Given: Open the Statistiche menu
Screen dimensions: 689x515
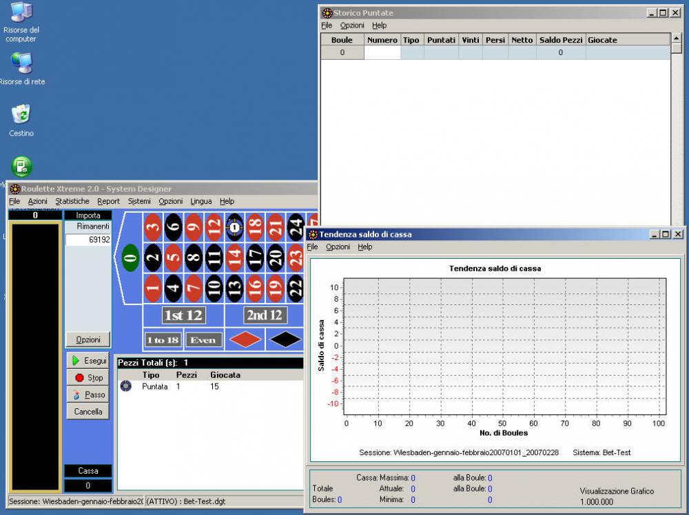Looking at the screenshot, I should 72,201.
